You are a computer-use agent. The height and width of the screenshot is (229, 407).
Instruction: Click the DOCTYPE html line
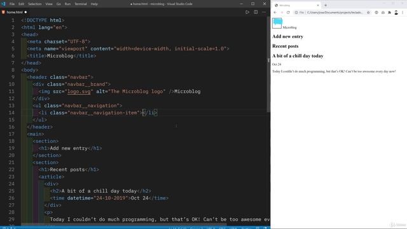(x=43, y=20)
